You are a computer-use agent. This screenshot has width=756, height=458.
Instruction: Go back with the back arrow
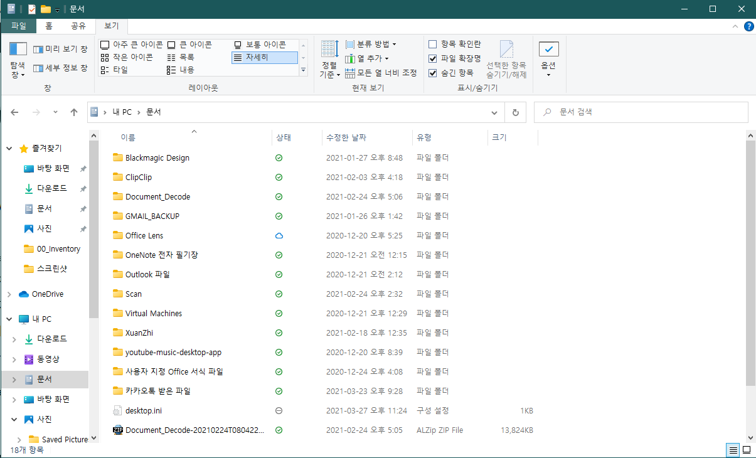(15, 112)
